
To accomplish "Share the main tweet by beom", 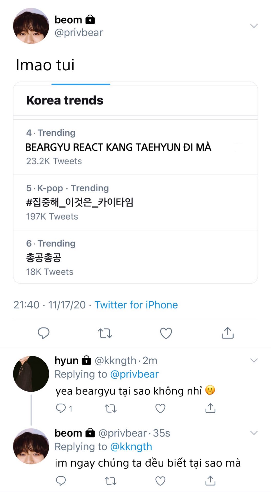I will tap(227, 333).
